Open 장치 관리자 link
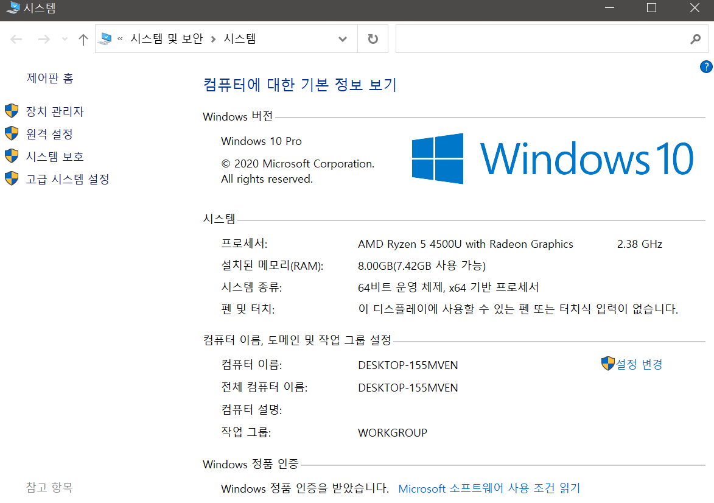Screen dimensions: 714x503 (55, 111)
